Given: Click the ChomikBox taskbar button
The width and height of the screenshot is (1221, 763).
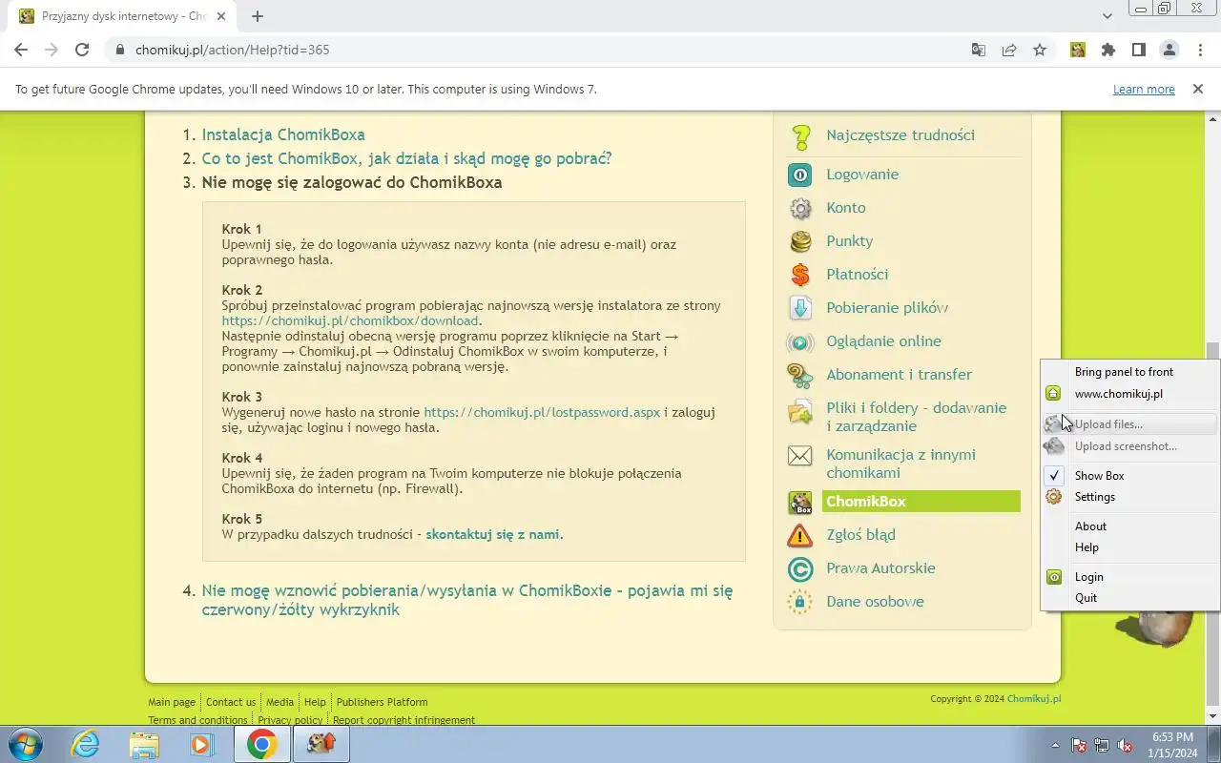Looking at the screenshot, I should click(321, 744).
